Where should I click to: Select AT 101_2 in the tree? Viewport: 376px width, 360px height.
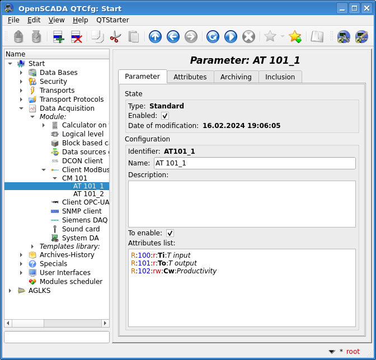point(88,194)
